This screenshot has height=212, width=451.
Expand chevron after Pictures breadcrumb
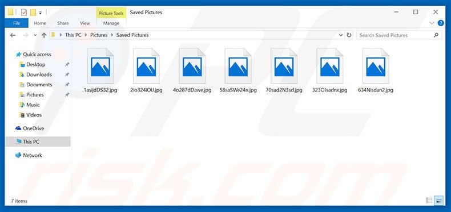click(x=111, y=35)
